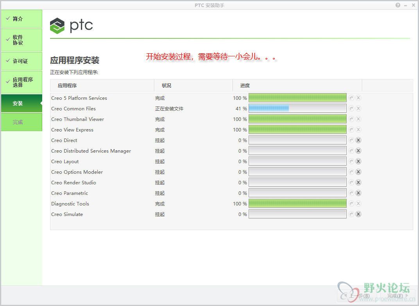Cancel installation of Creo Layout
419x306 pixels.
(x=358, y=161)
